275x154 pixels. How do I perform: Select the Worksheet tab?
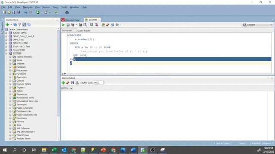point(67,30)
